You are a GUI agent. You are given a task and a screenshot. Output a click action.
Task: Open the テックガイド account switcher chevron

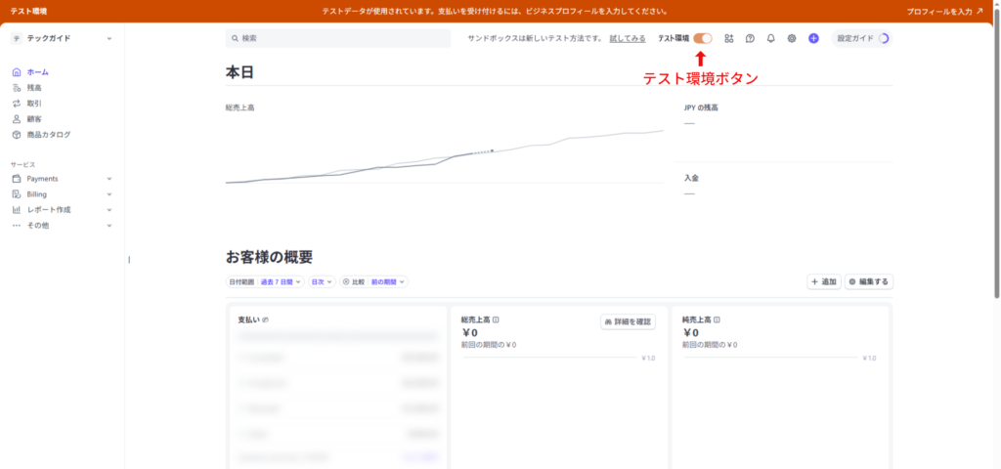point(109,38)
